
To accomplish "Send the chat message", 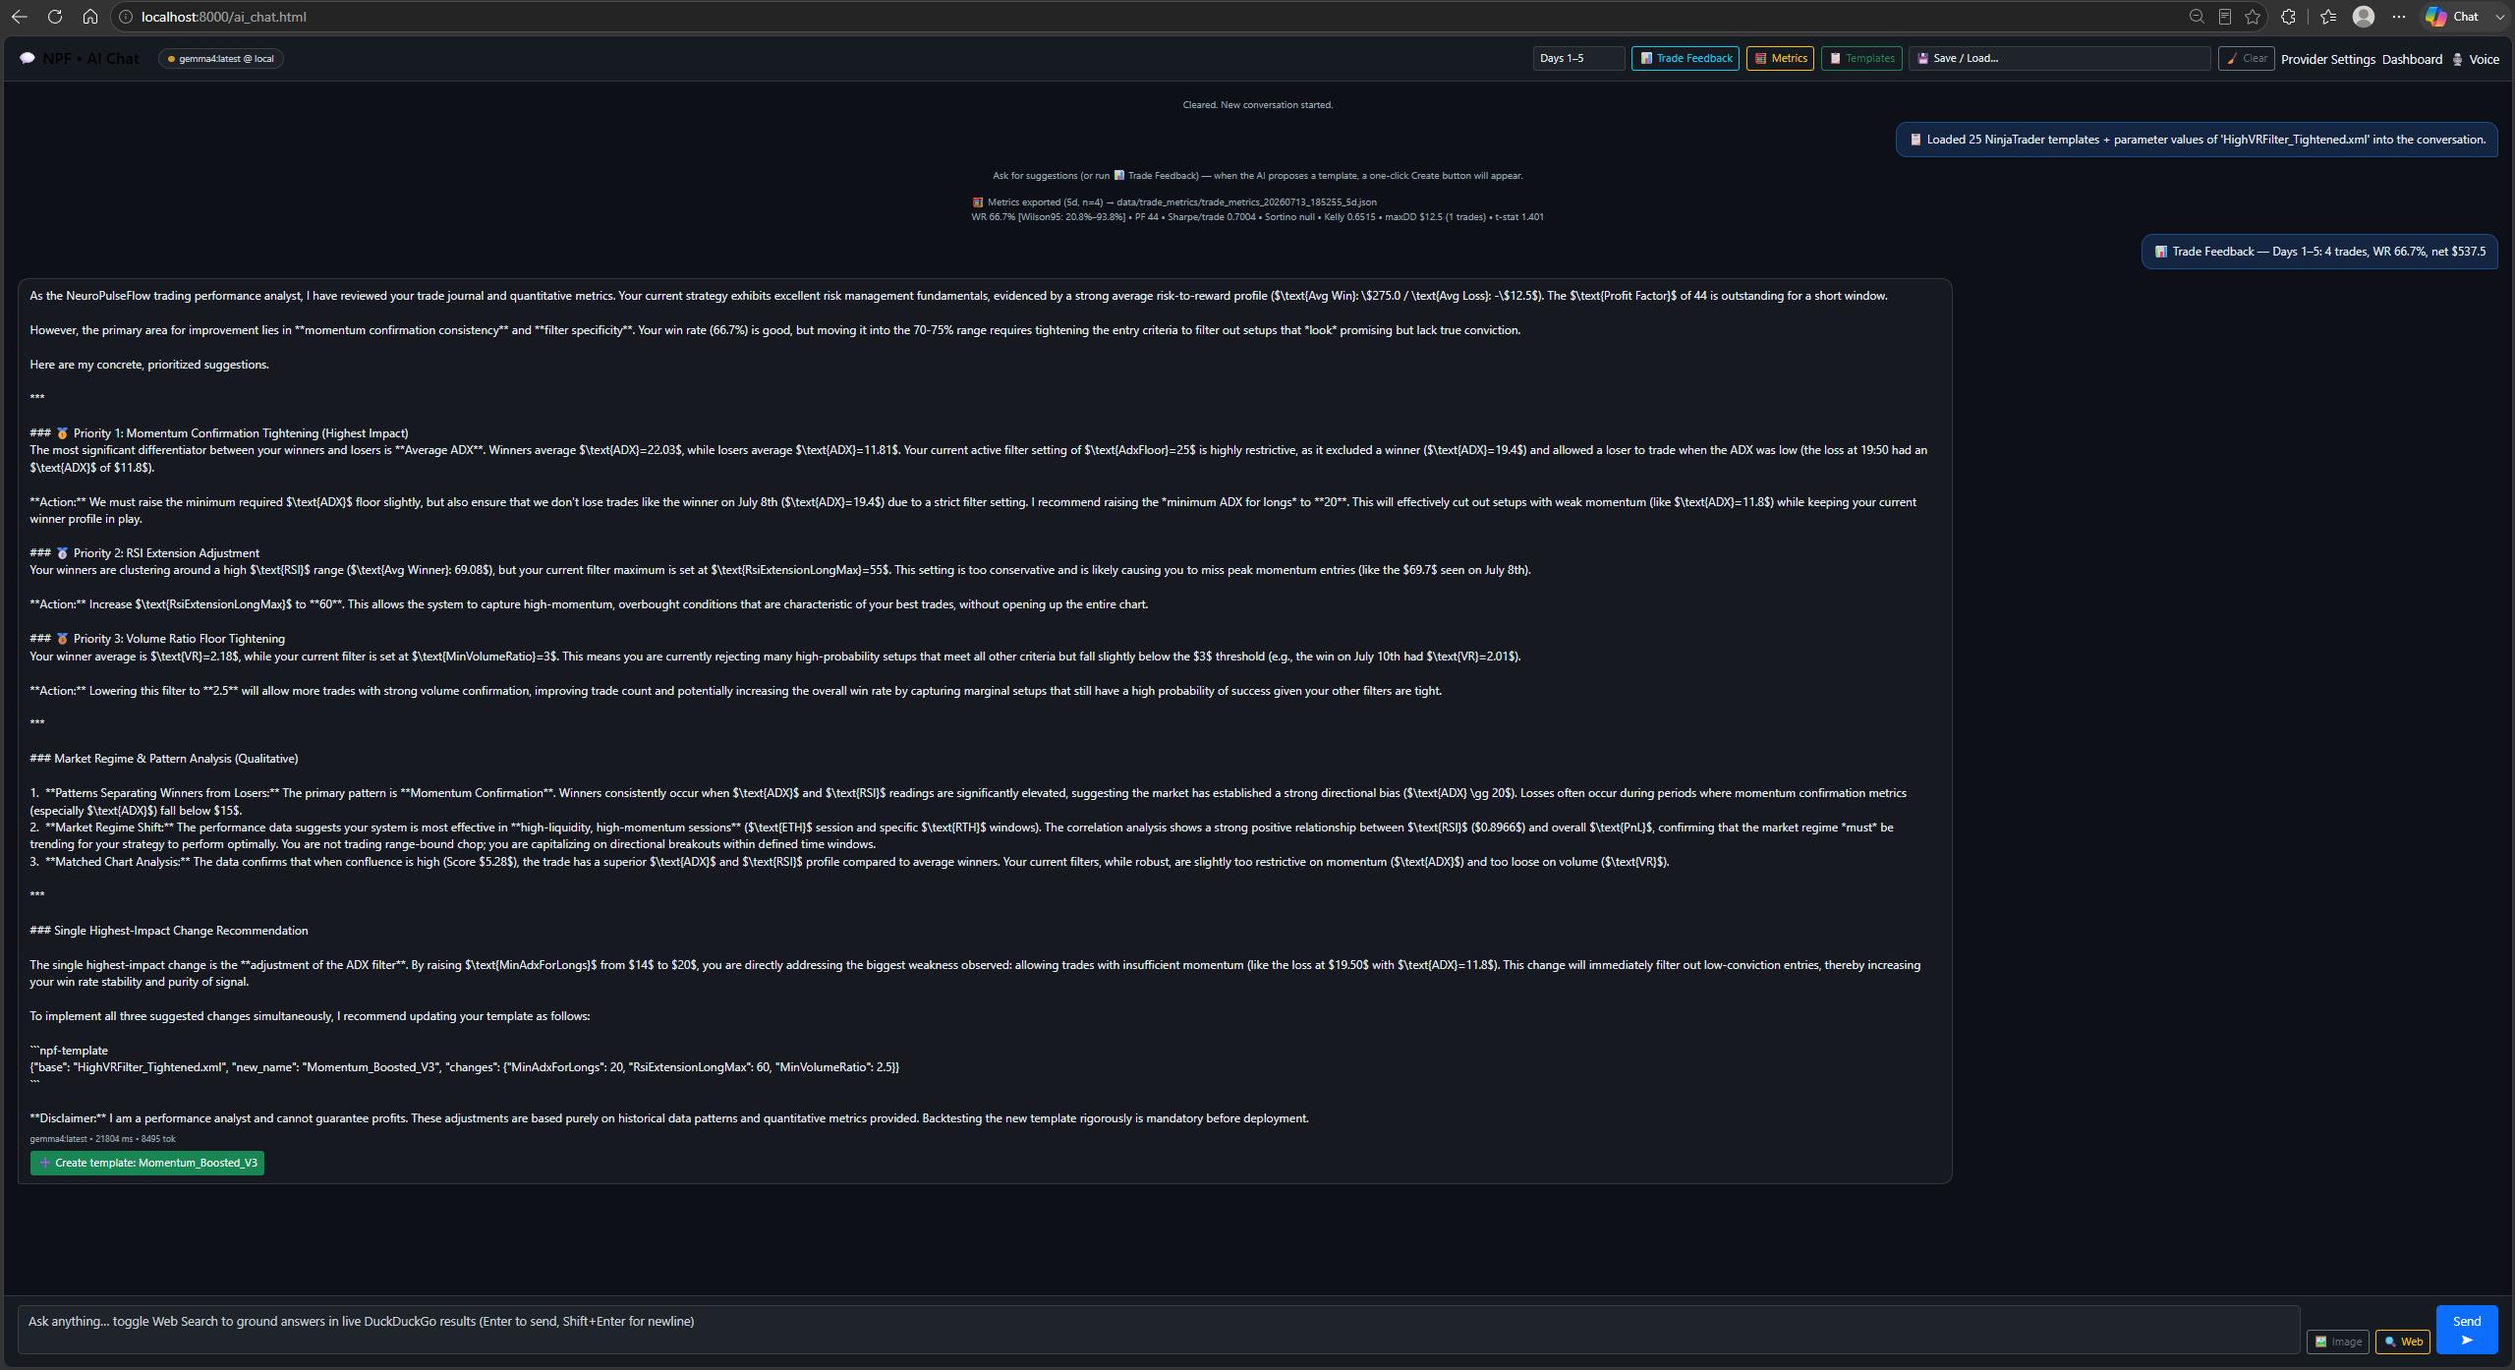I will (x=2467, y=1329).
